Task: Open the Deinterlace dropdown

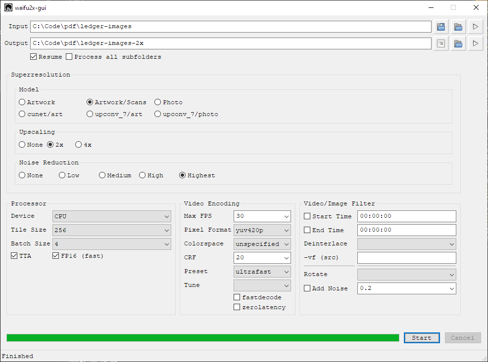Action: tap(407, 244)
